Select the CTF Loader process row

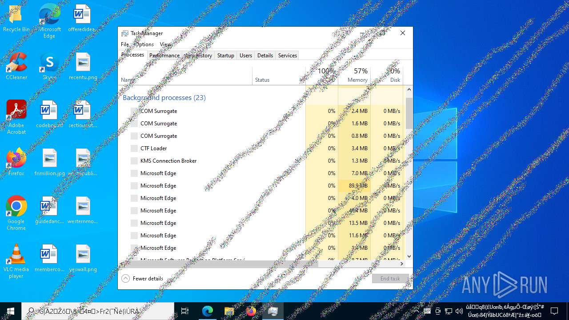point(260,148)
